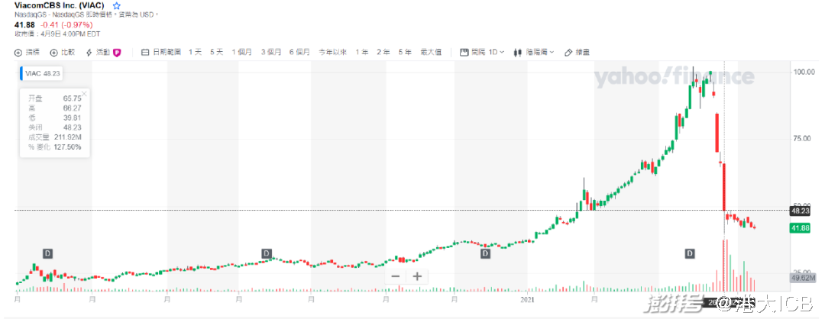Open the 比較 compare option
The width and height of the screenshot is (825, 319).
[63, 52]
